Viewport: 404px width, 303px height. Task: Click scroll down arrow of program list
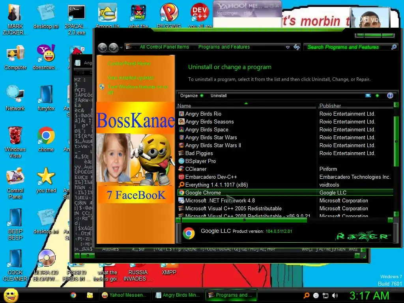click(x=396, y=214)
